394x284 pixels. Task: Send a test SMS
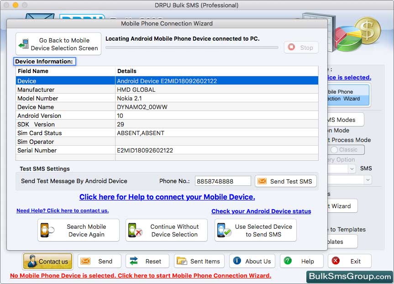click(x=286, y=181)
